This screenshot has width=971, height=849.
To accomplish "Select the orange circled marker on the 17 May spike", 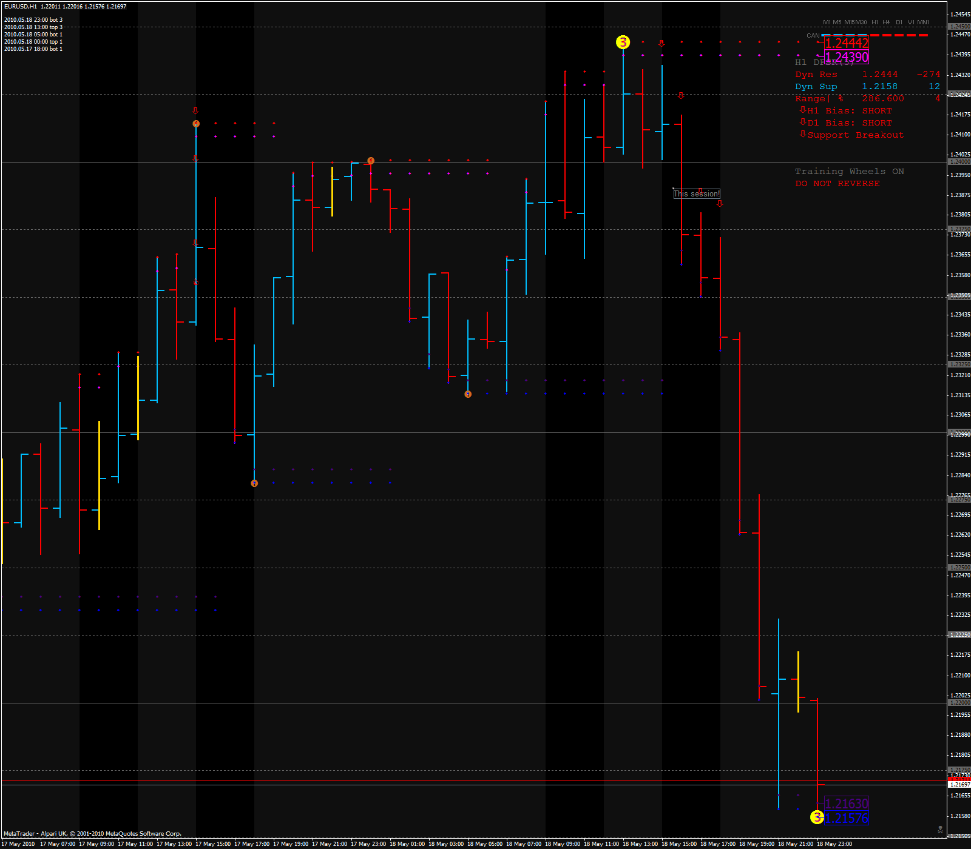I will 195,122.
